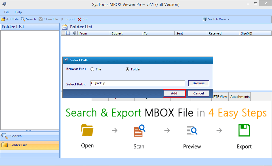The height and width of the screenshot is (166, 272).
Task: Sort by the To column header
Action: (158, 33)
